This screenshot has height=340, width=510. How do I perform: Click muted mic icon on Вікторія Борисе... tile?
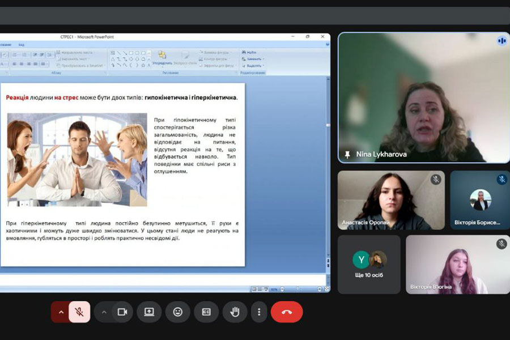502,179
